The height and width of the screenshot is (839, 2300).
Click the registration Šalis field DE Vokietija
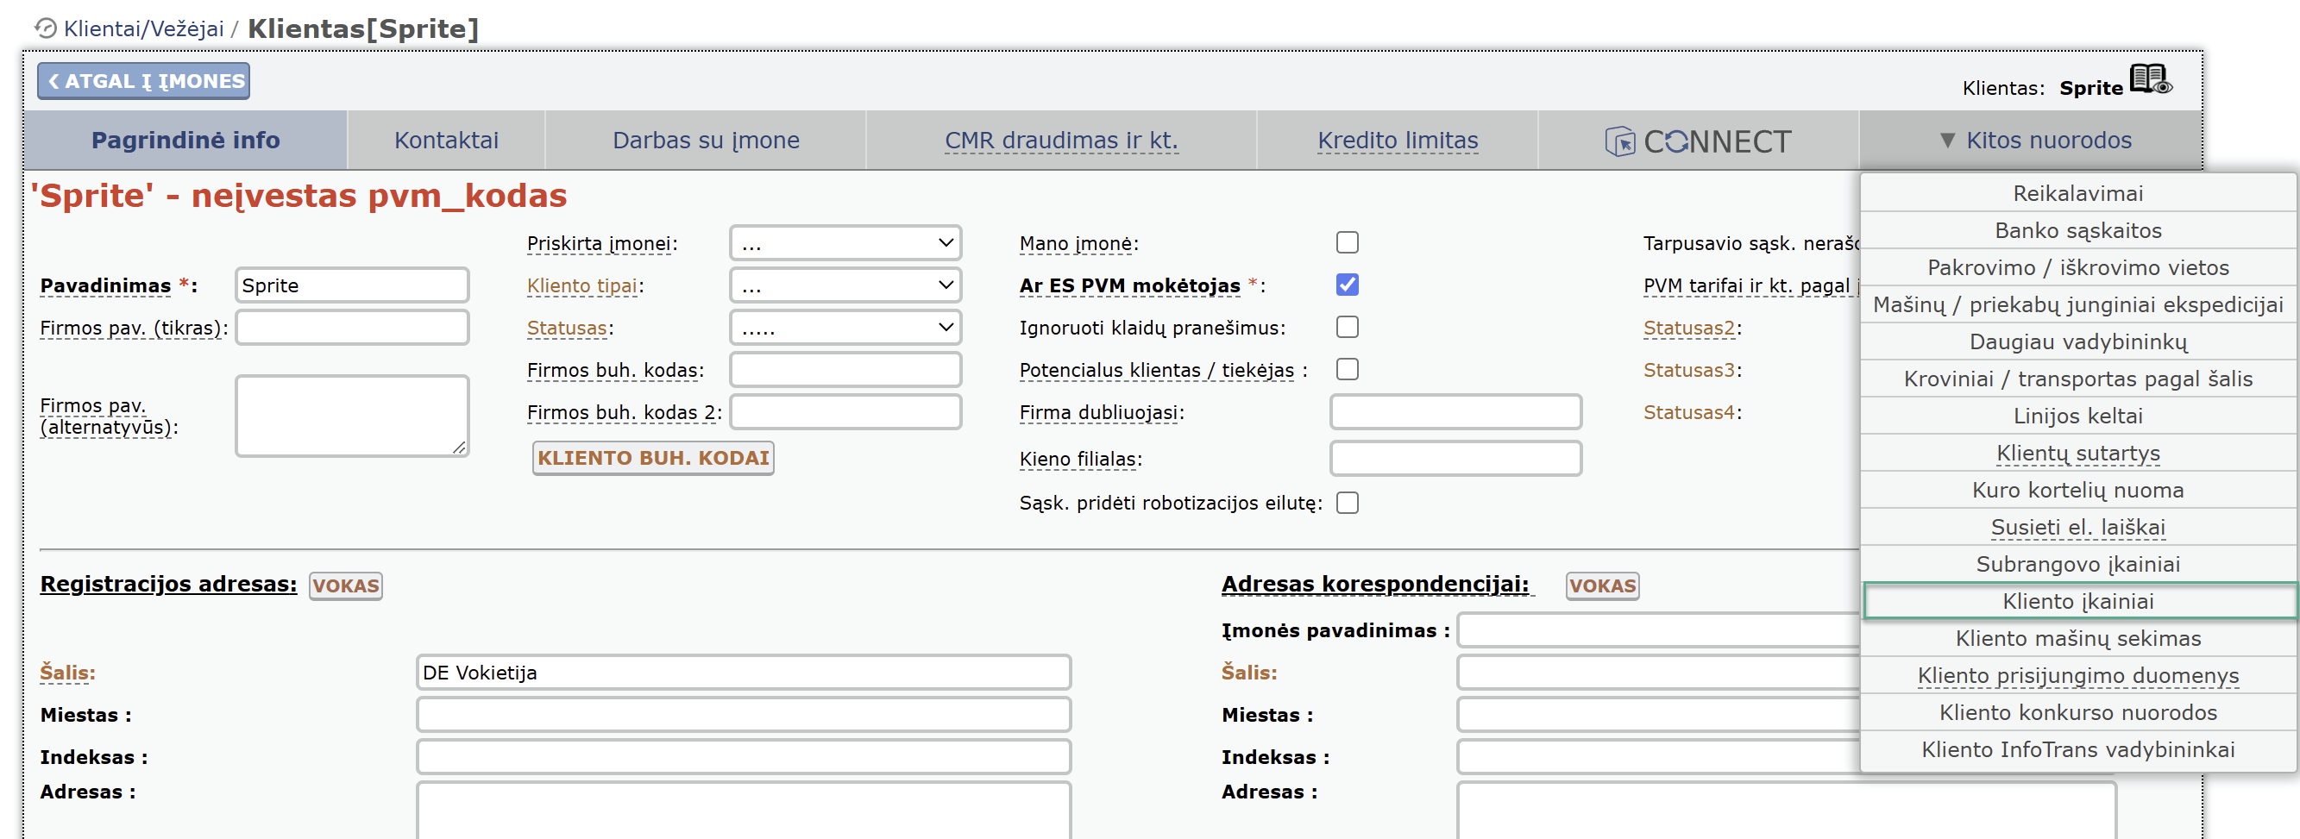coord(743,673)
